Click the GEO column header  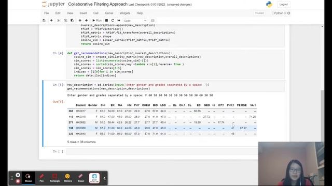click(206, 105)
